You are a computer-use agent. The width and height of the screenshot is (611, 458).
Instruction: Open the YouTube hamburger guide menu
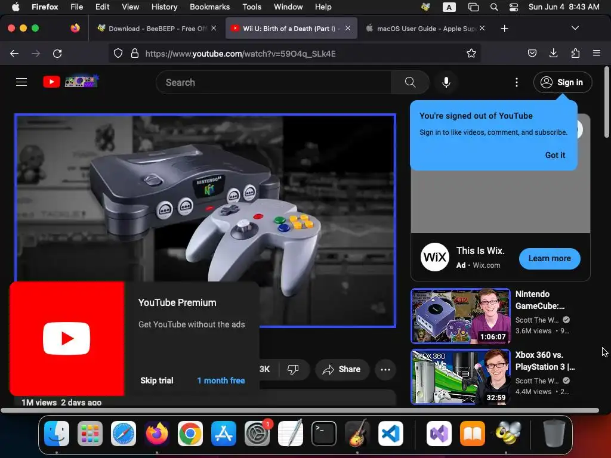tap(21, 82)
